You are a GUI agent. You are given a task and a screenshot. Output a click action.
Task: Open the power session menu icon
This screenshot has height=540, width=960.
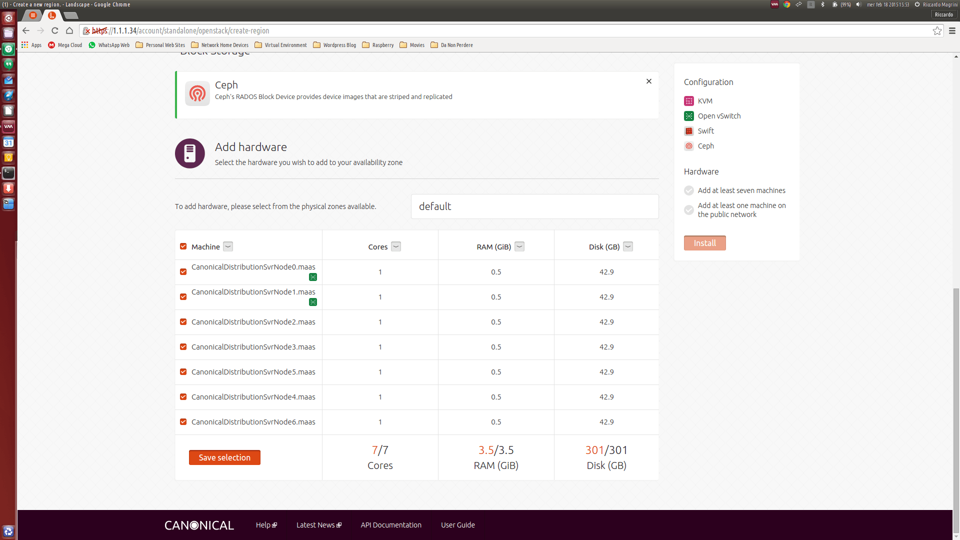pyautogui.click(x=917, y=4)
